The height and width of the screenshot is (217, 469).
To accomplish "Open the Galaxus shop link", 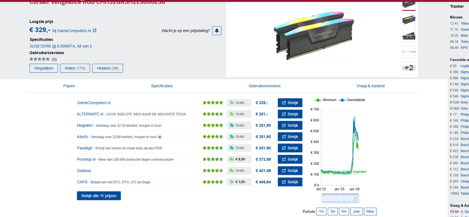I will point(84,171).
